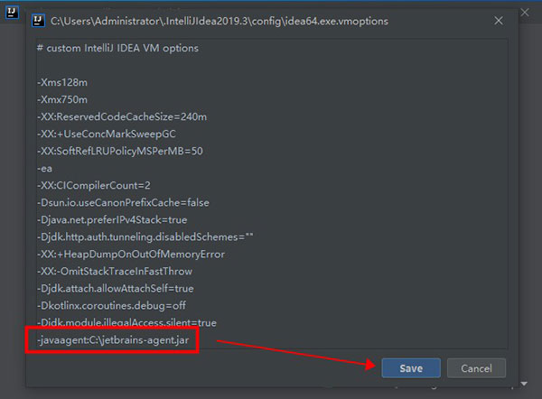542x399 pixels.
Task: Click the javaagent jetbrains-agent.jar line
Action: click(113, 340)
